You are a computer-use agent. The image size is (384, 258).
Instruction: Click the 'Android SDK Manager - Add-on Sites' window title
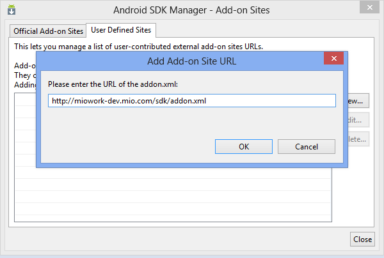point(191,10)
